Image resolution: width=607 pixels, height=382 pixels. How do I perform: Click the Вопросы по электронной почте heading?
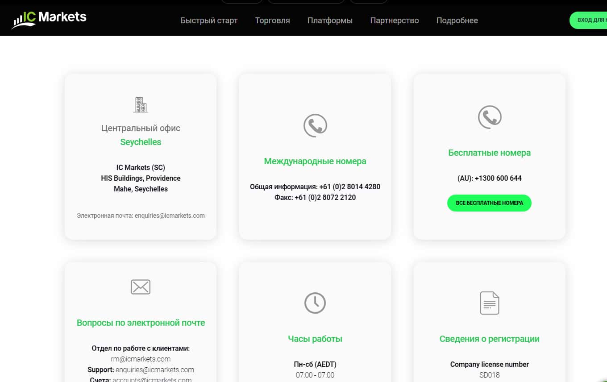point(141,323)
